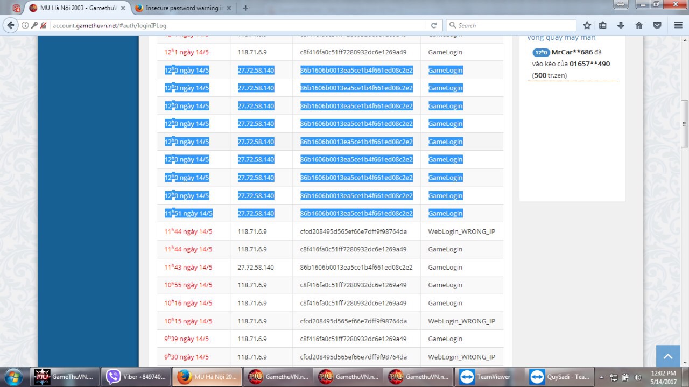Image resolution: width=689 pixels, height=387 pixels.
Task: Open the Firefox downloads arrow
Action: coord(621,25)
